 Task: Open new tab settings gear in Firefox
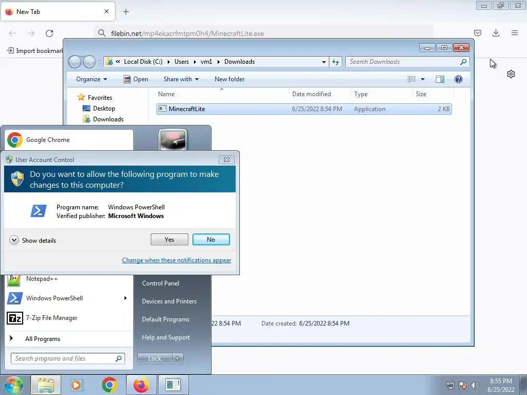[511, 74]
